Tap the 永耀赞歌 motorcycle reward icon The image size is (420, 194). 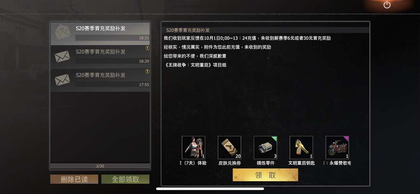tap(337, 147)
